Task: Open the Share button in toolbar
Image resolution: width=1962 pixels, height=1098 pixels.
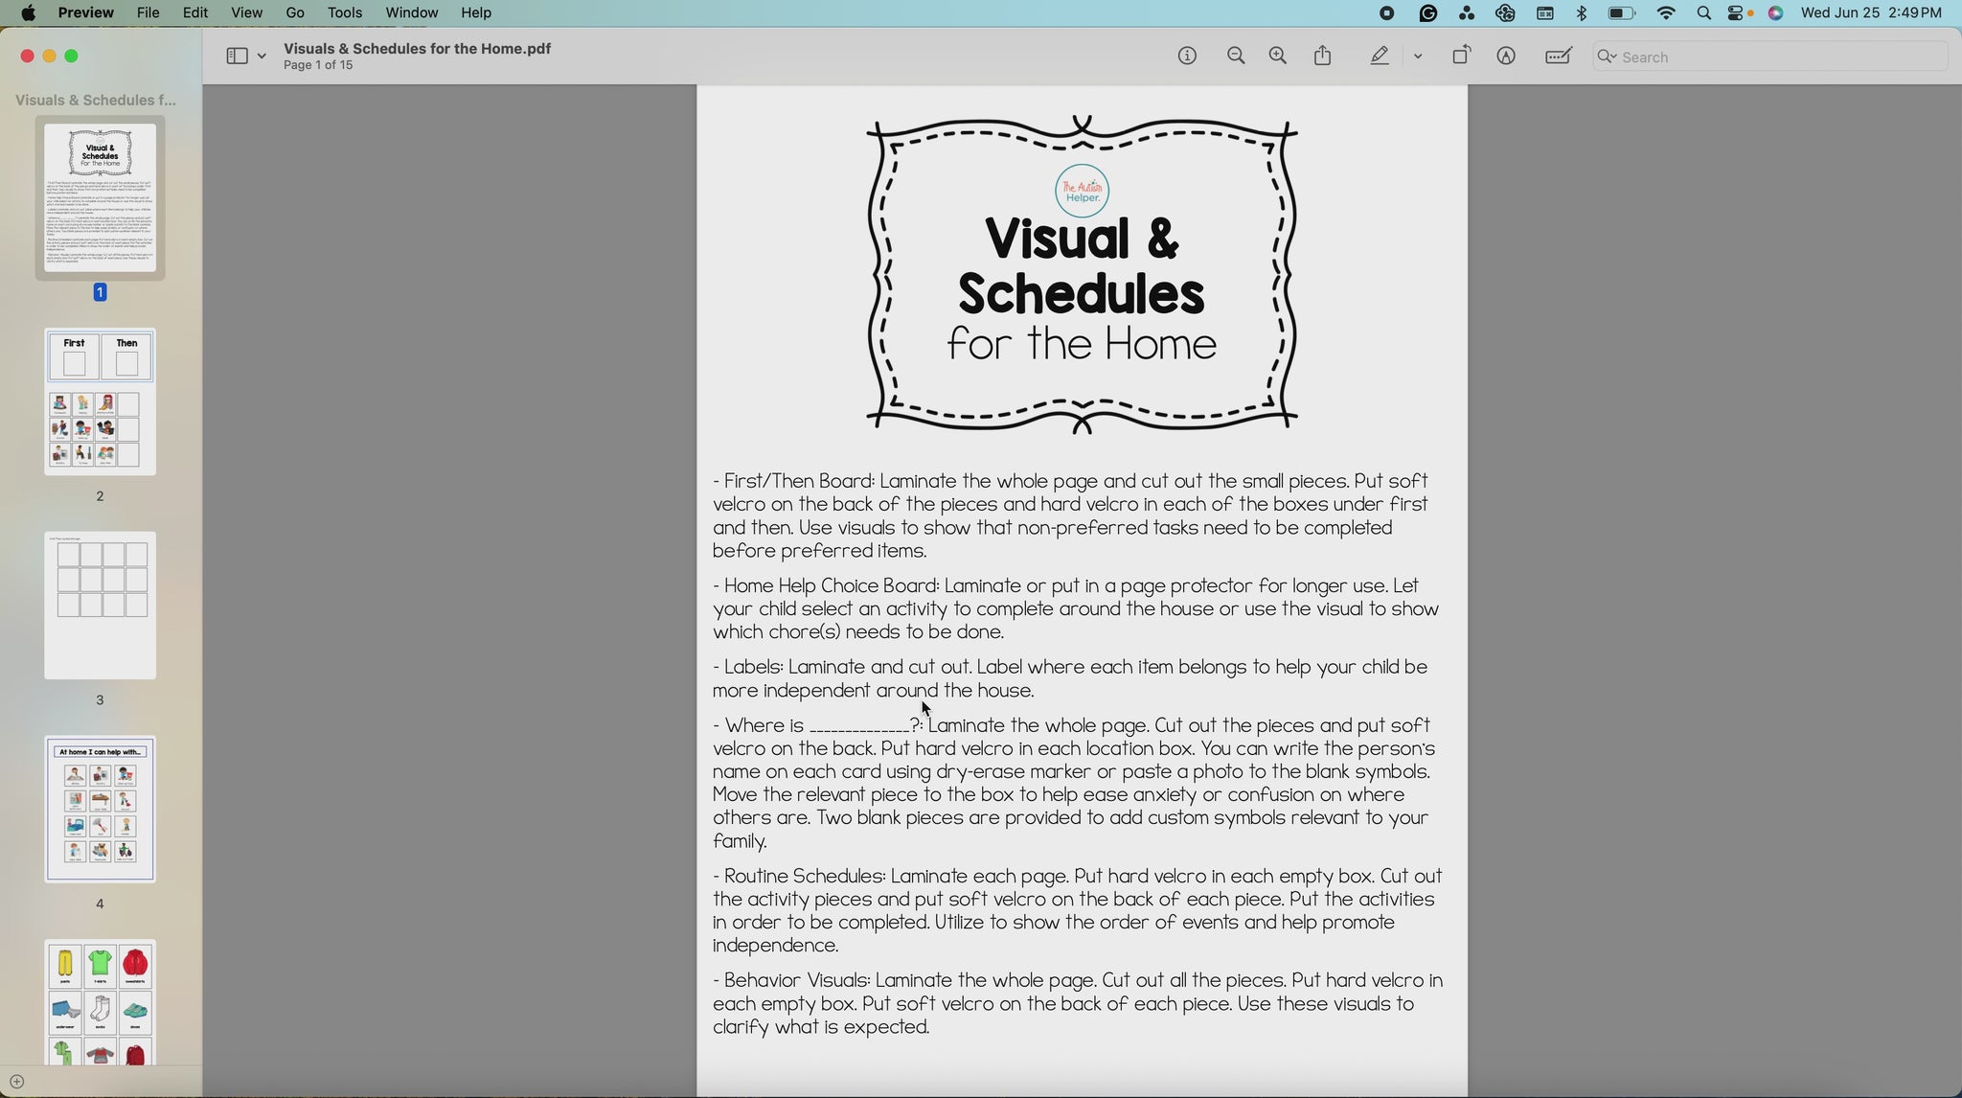Action: [1323, 57]
